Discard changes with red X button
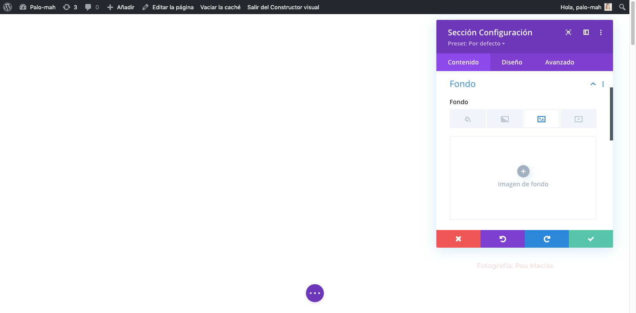The height and width of the screenshot is (313, 636). [458, 239]
